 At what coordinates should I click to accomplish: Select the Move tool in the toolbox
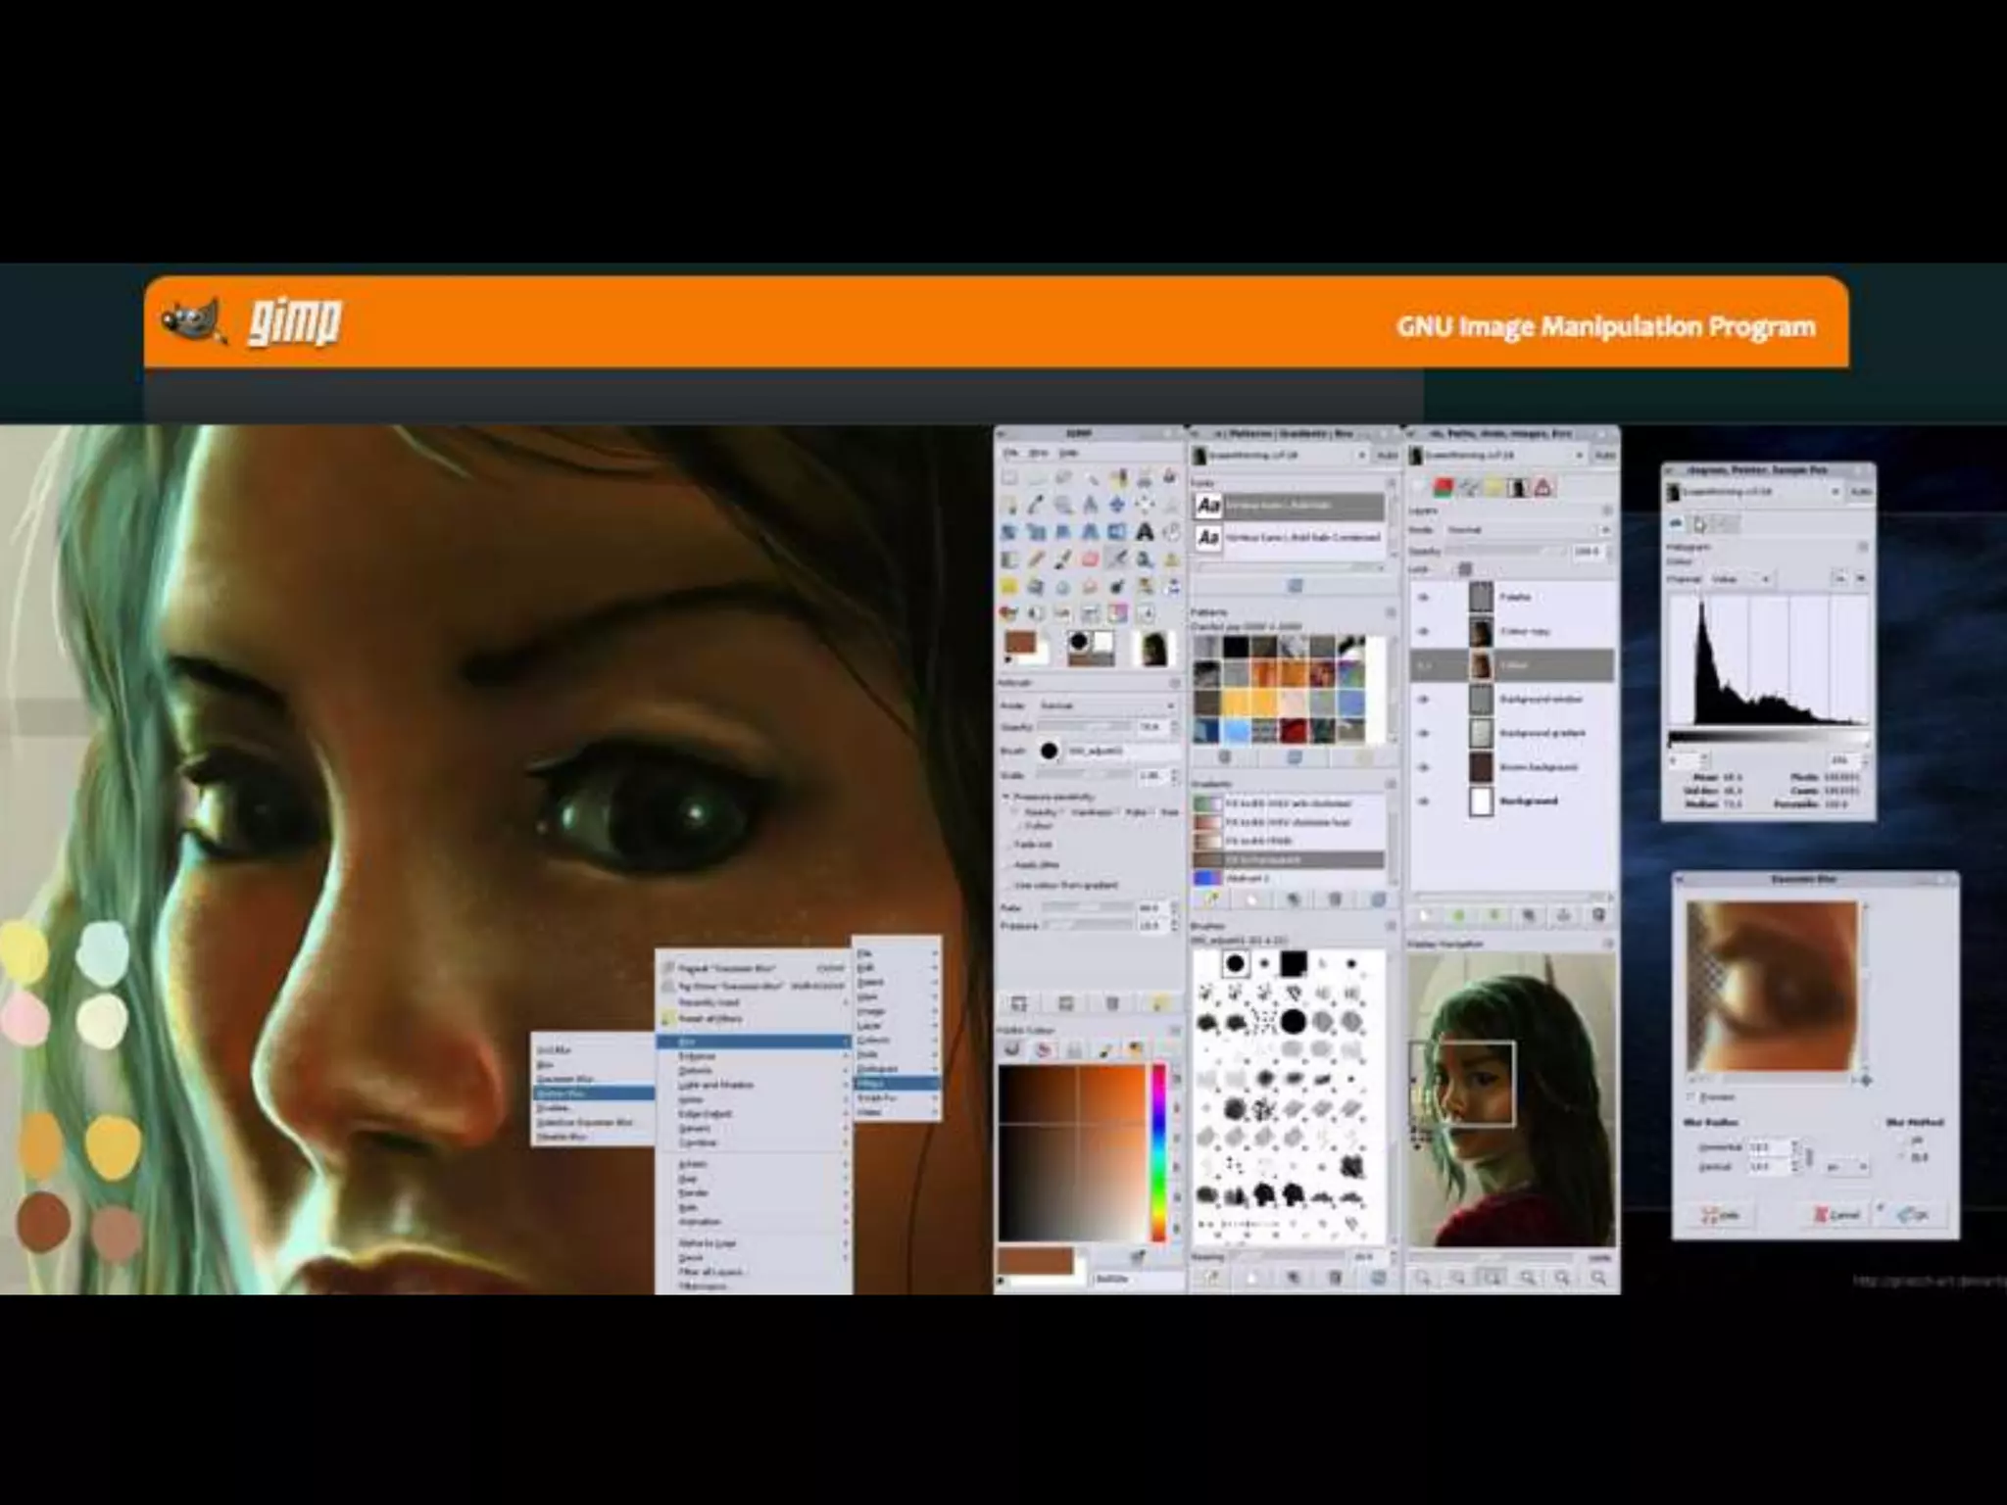[x=1116, y=505]
